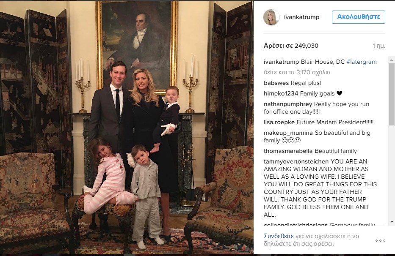This screenshot has width=395, height=256.
Task: Click the scrollbar down arrow in comments
Action: pos(392,222)
